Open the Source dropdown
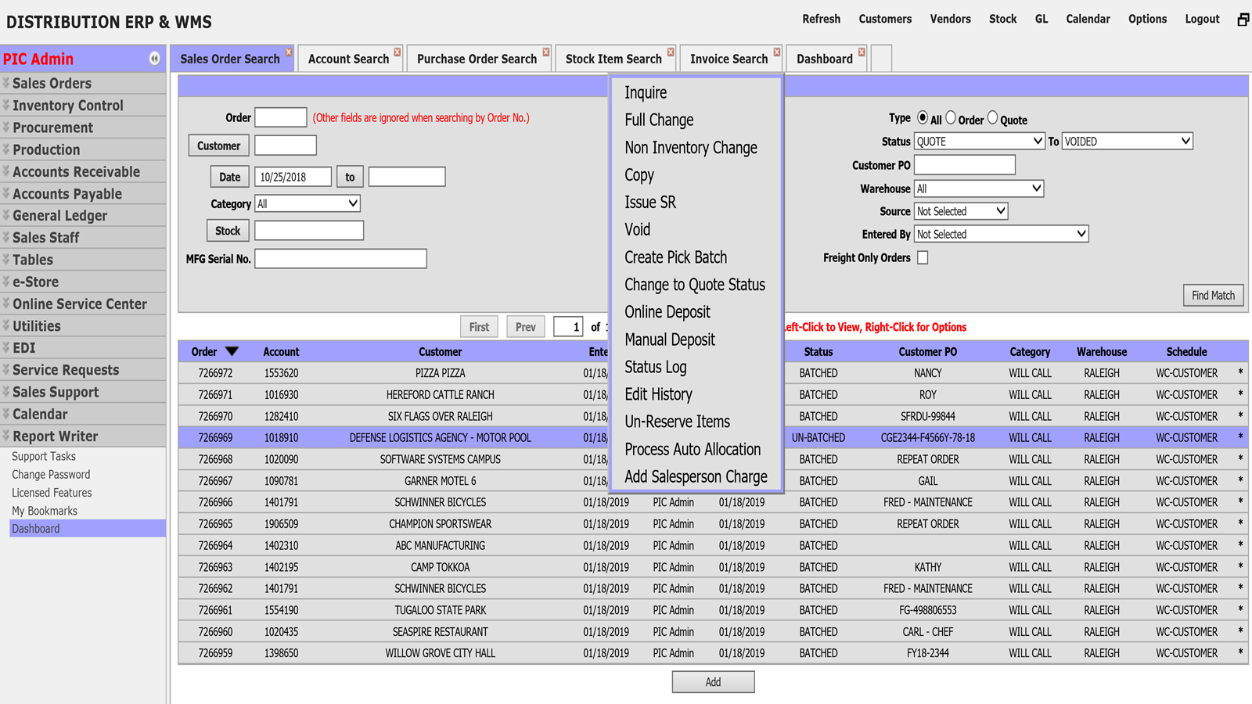The height and width of the screenshot is (704, 1252). click(961, 211)
